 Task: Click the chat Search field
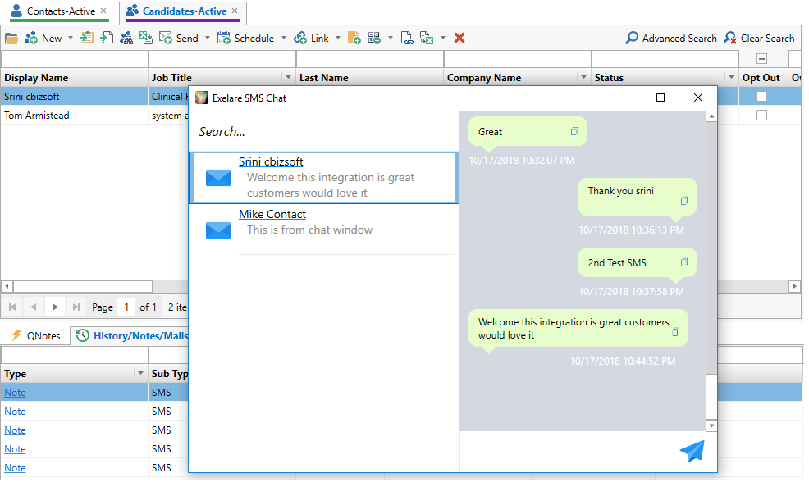tap(325, 132)
